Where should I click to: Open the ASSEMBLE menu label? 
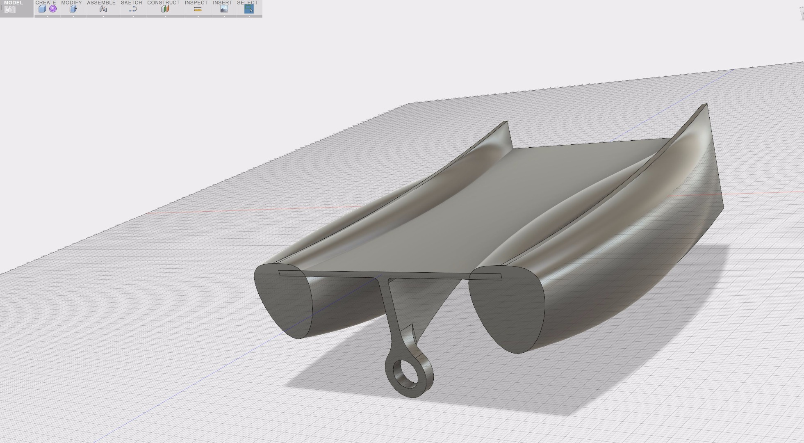tap(101, 2)
